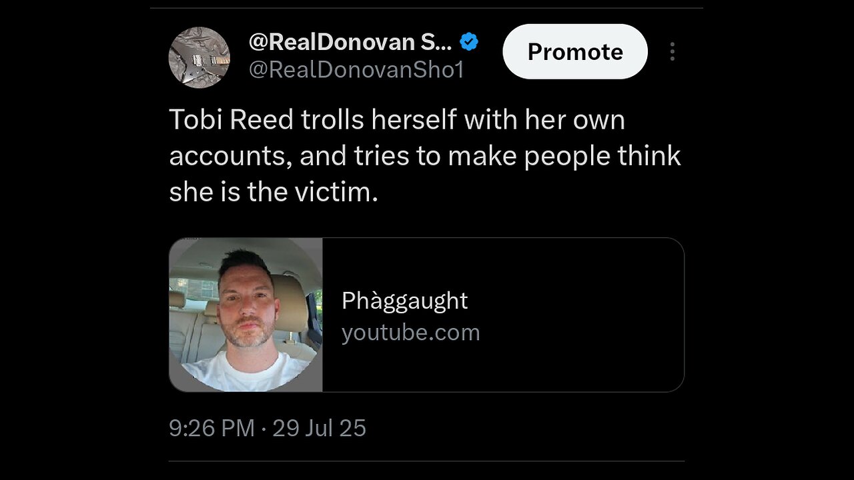
Task: Click the @RealDonovanSho1 handle
Action: pos(356,70)
